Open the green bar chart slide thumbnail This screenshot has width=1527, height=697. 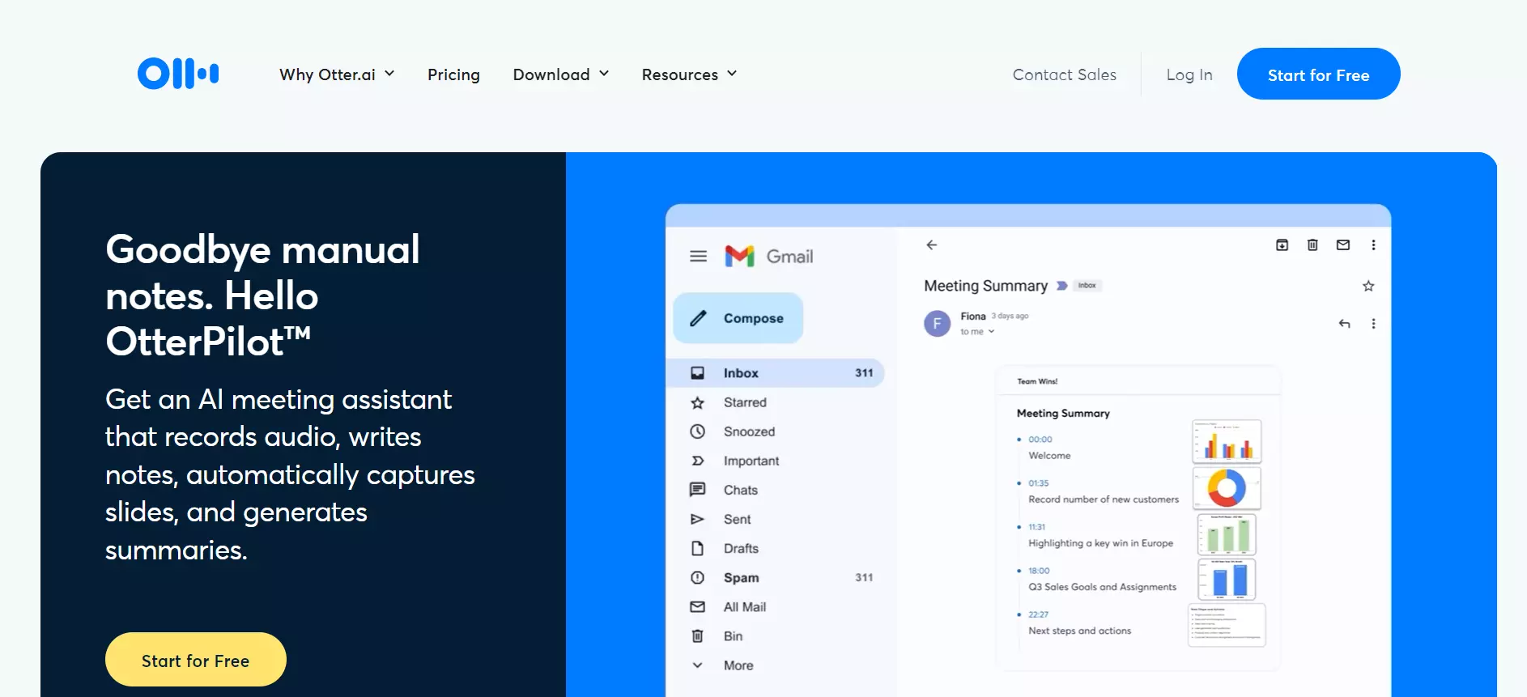click(1227, 534)
